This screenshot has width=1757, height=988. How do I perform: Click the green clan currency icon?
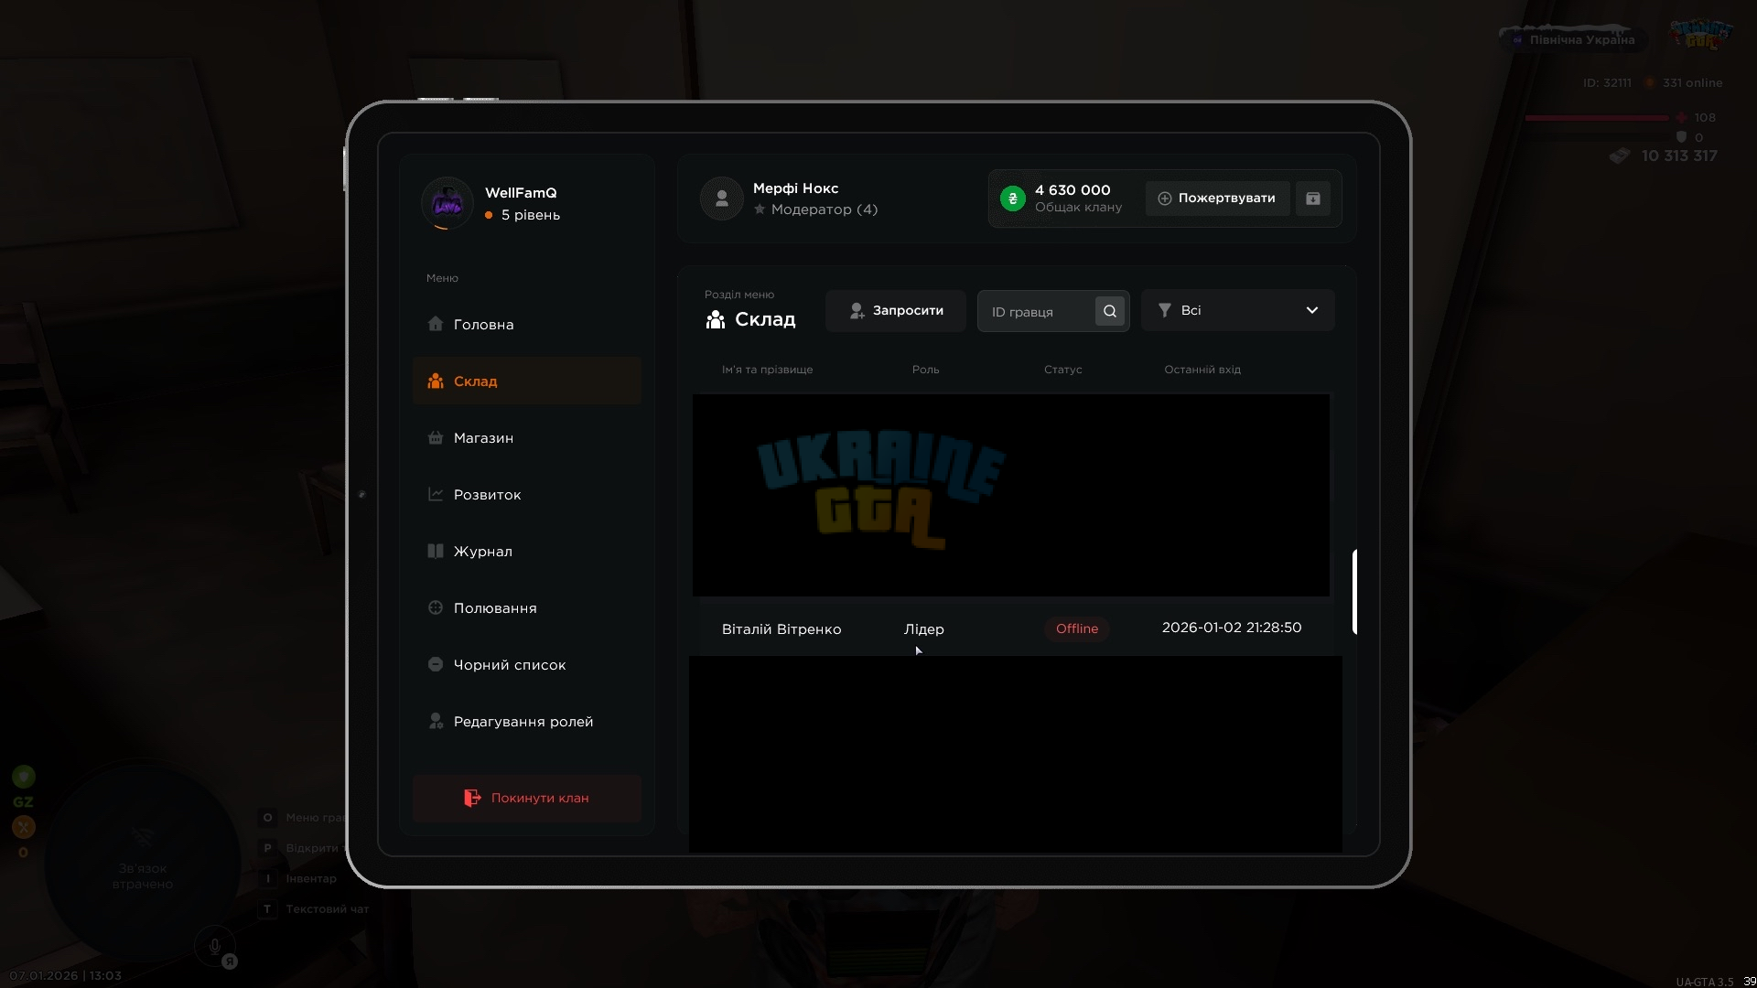(1012, 199)
